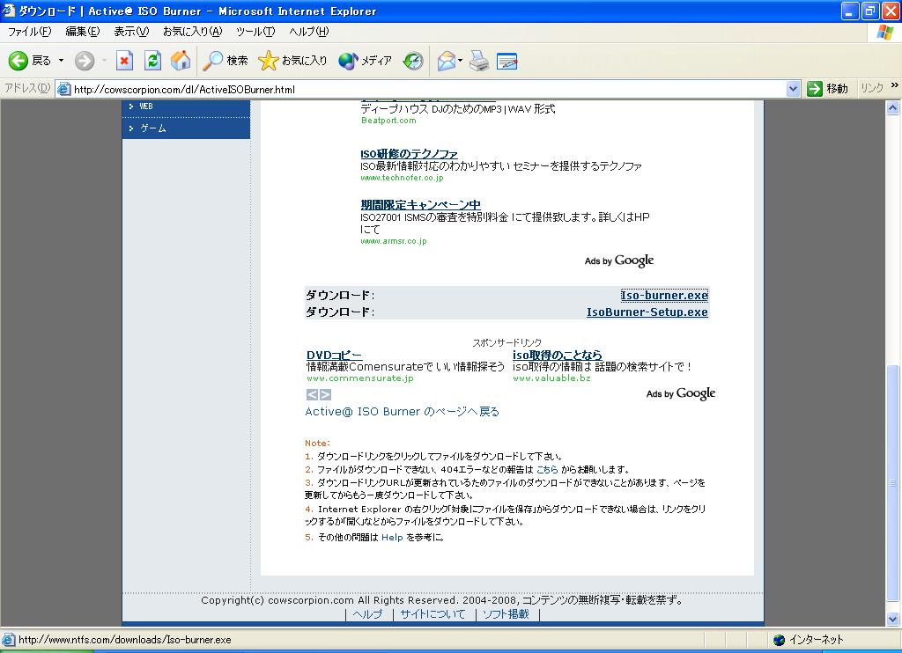Viewport: 902px width, 653px height.
Task: Click the previous ad arrow button
Action: (312, 394)
